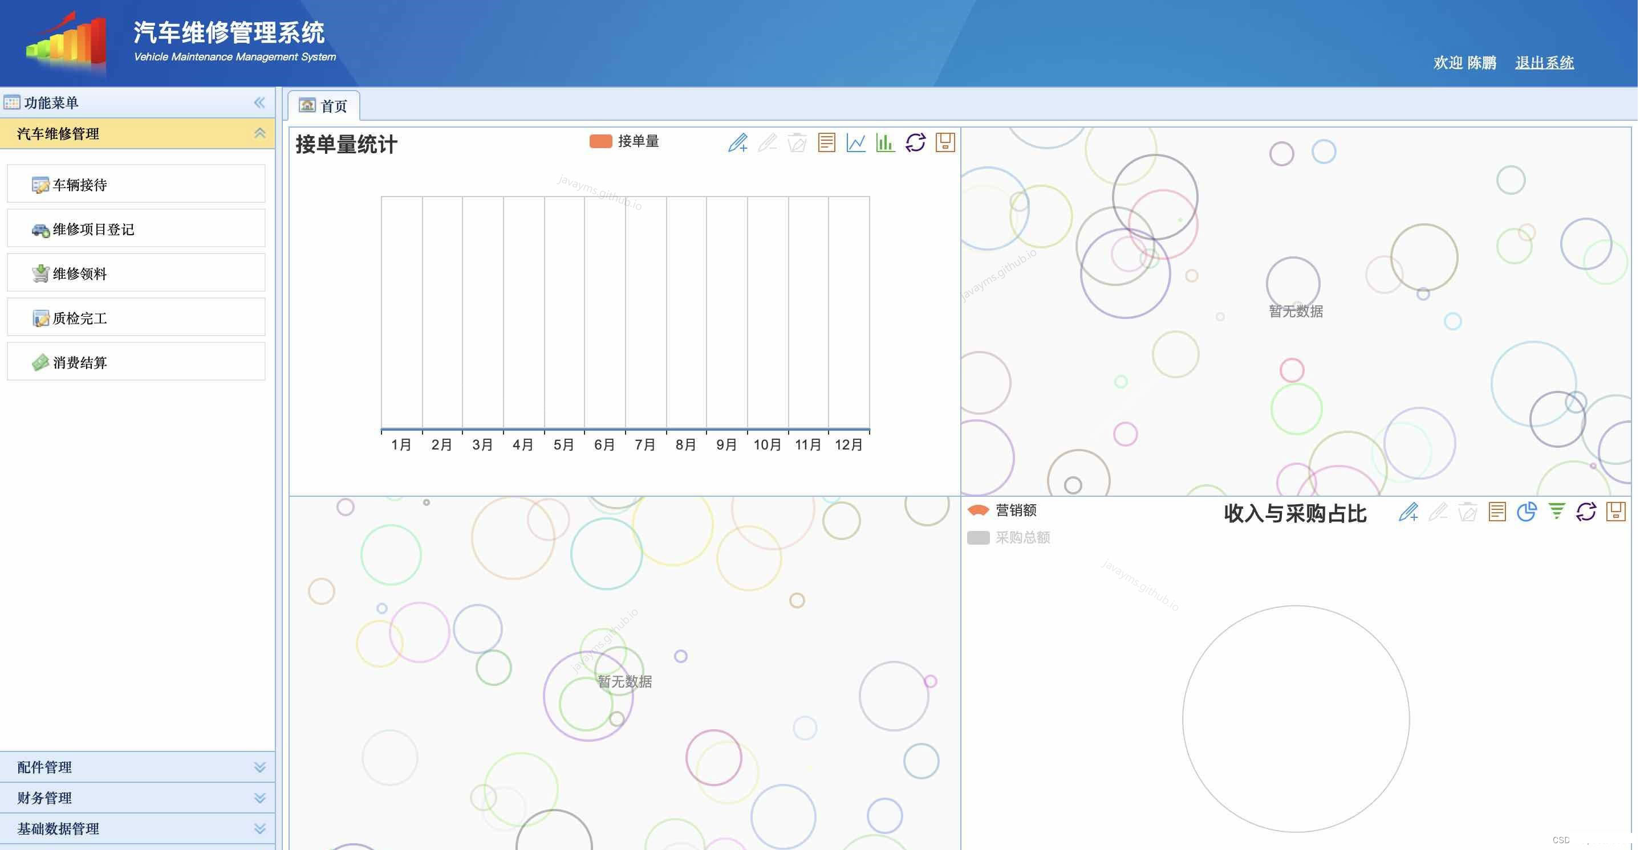This screenshot has height=850, width=1640.
Task: Save the 接单量统计 chart as image
Action: pyautogui.click(x=945, y=142)
